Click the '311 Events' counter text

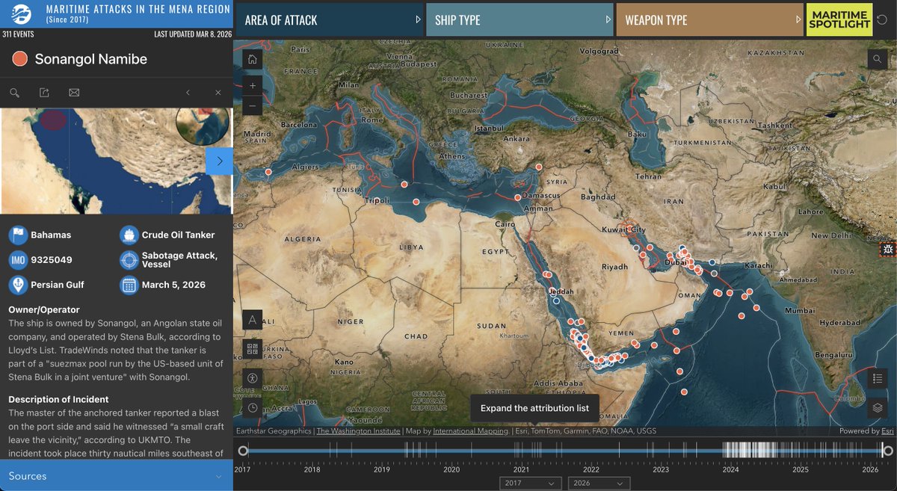click(17, 34)
